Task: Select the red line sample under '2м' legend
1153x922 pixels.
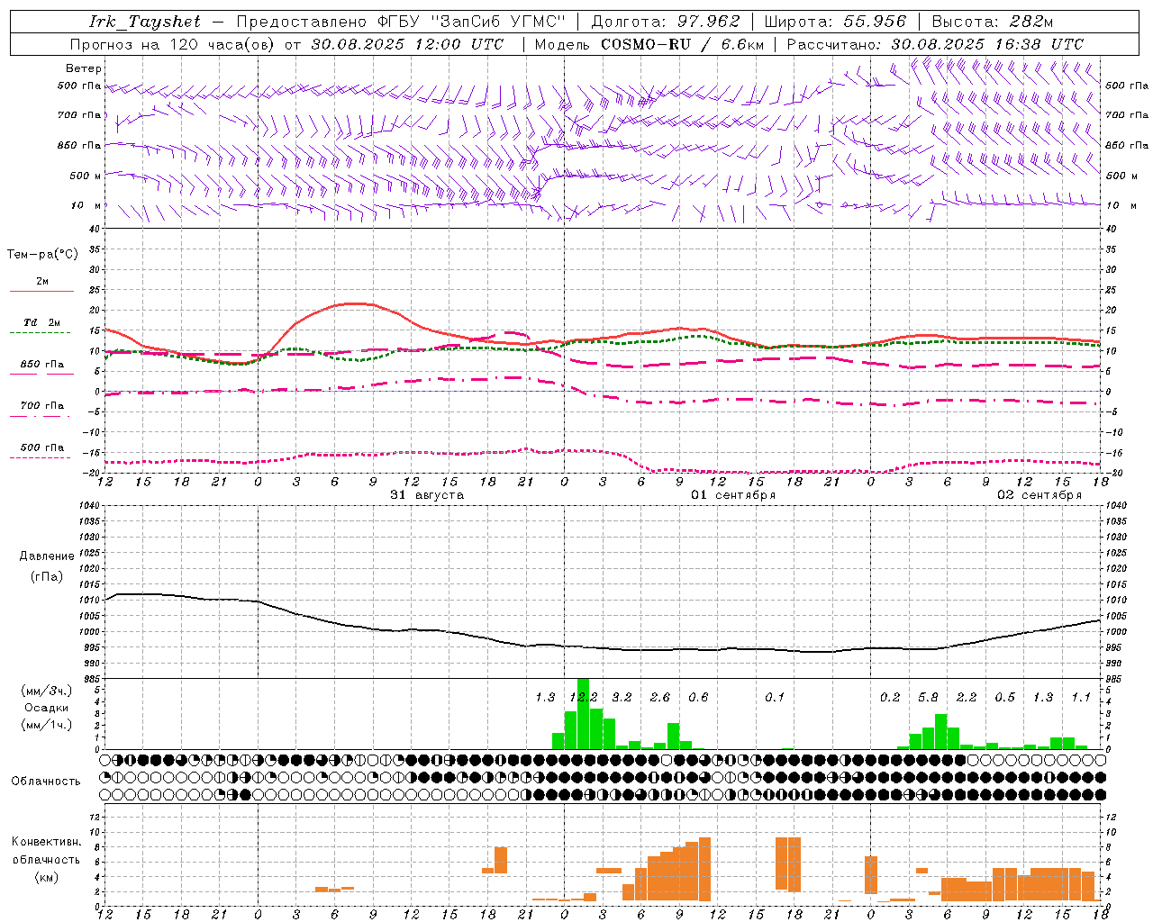Action: point(42,291)
